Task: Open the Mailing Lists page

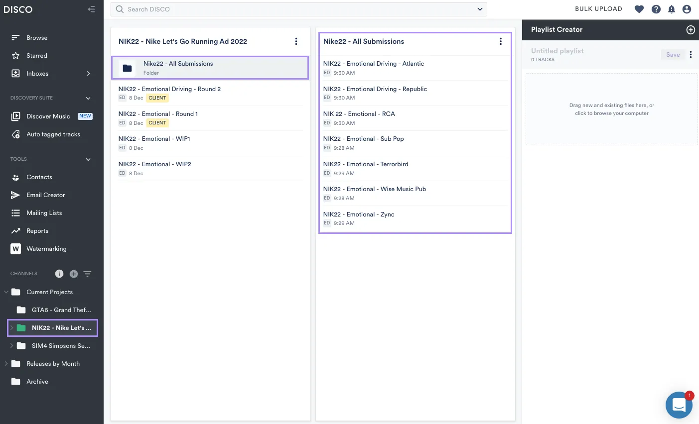Action: click(x=45, y=212)
